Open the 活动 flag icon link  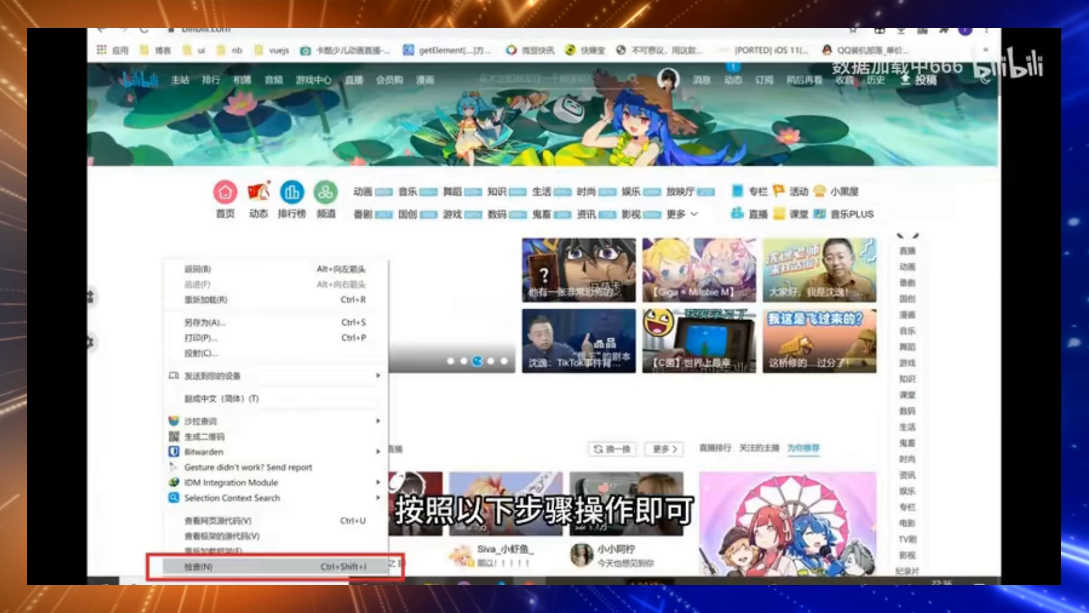(x=791, y=191)
